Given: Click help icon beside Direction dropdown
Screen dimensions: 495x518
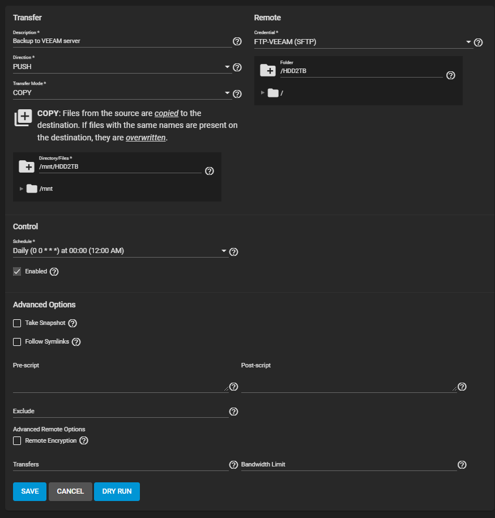Looking at the screenshot, I should pos(237,67).
